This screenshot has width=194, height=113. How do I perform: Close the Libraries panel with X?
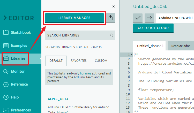[114, 6]
